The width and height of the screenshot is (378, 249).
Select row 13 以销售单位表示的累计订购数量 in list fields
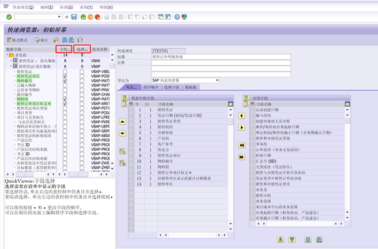(x=181, y=178)
